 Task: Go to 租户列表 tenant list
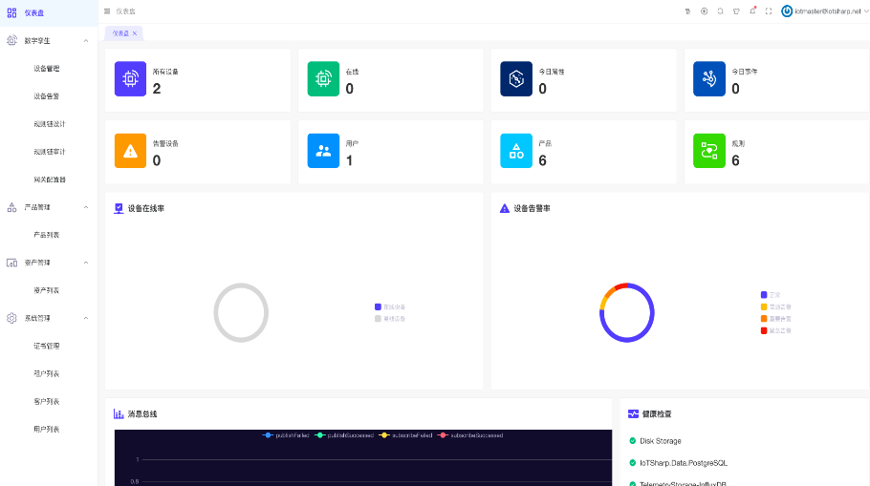point(47,373)
